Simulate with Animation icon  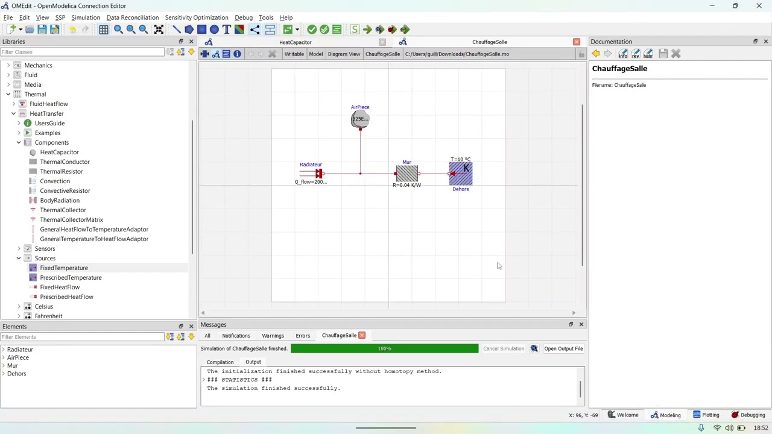[405, 29]
